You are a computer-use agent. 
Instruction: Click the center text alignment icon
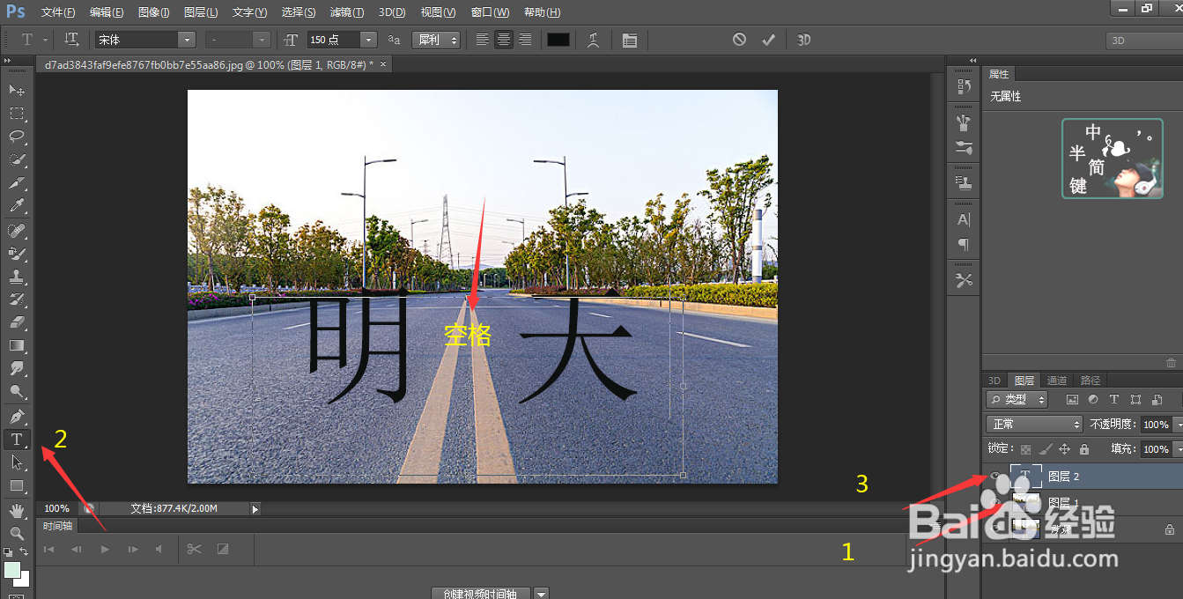(x=503, y=39)
